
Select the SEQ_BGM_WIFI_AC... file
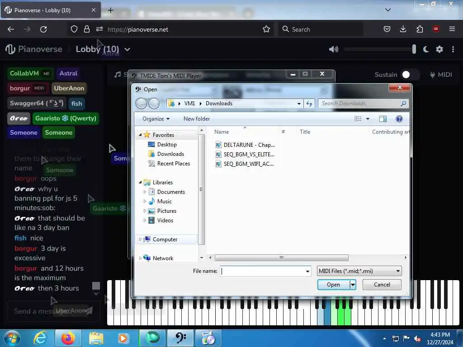coord(245,164)
